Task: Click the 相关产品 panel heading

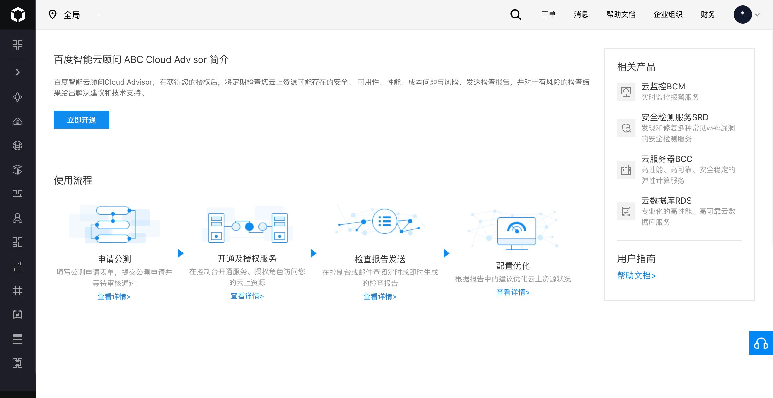Action: coord(636,67)
